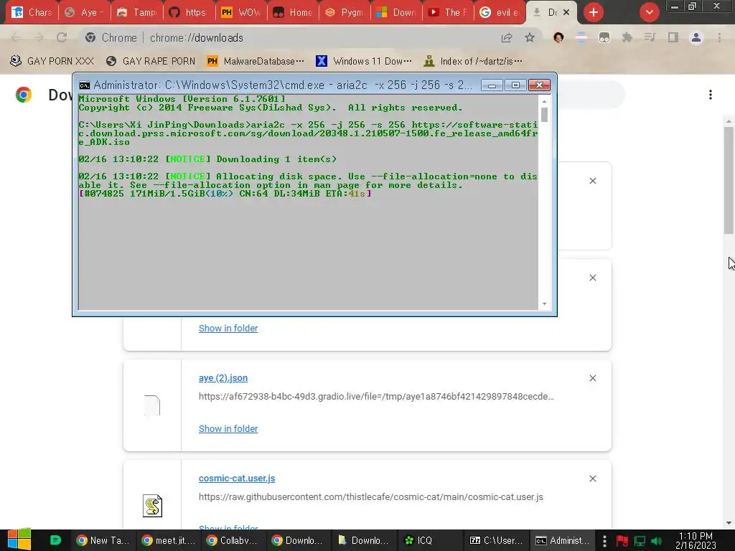Open the 7-Zip C:\User… taskbar window
Screen dimensions: 735x551
[x=496, y=540]
